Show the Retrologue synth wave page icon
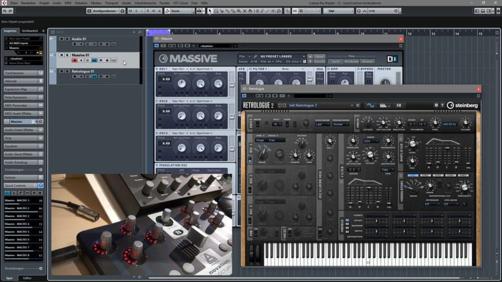The height and width of the screenshot is (282, 502). pos(370,105)
